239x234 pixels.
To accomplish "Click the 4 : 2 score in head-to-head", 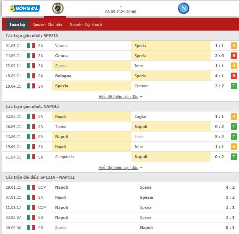I will point(230,187).
